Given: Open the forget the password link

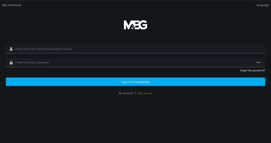Looking at the screenshot, I should click(x=252, y=70).
